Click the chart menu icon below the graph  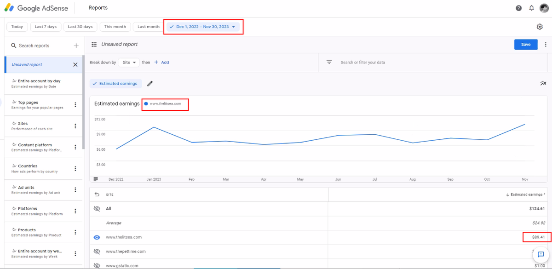click(x=96, y=179)
